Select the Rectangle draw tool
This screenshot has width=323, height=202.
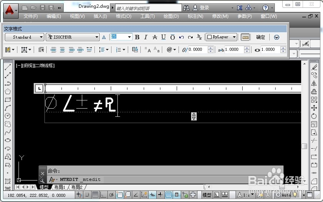[8, 100]
